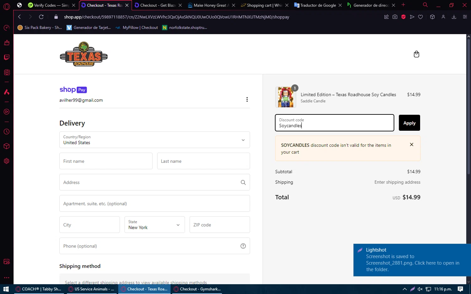The image size is (471, 294).
Task: Open the sidebar settings gear icon
Action: (7, 161)
